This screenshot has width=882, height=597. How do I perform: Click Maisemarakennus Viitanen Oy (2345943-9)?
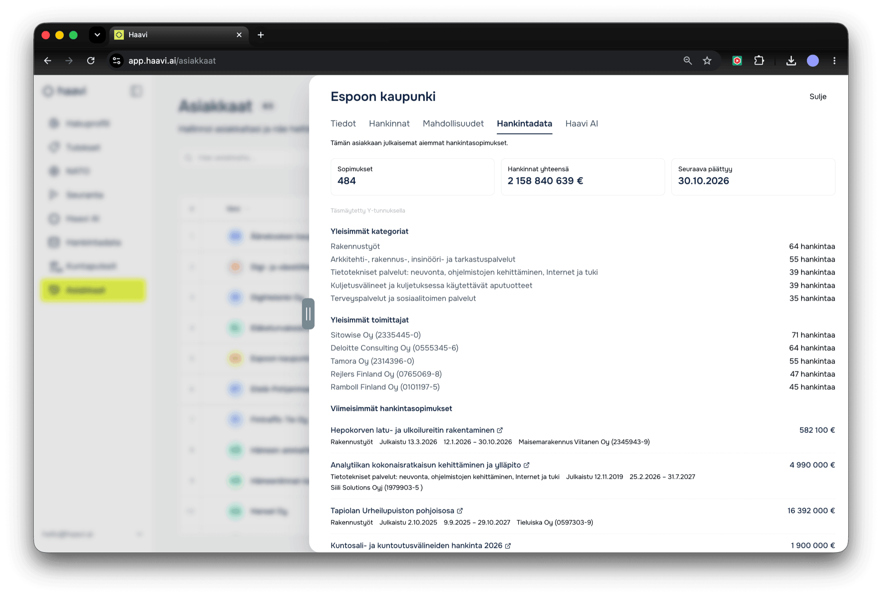pos(584,442)
